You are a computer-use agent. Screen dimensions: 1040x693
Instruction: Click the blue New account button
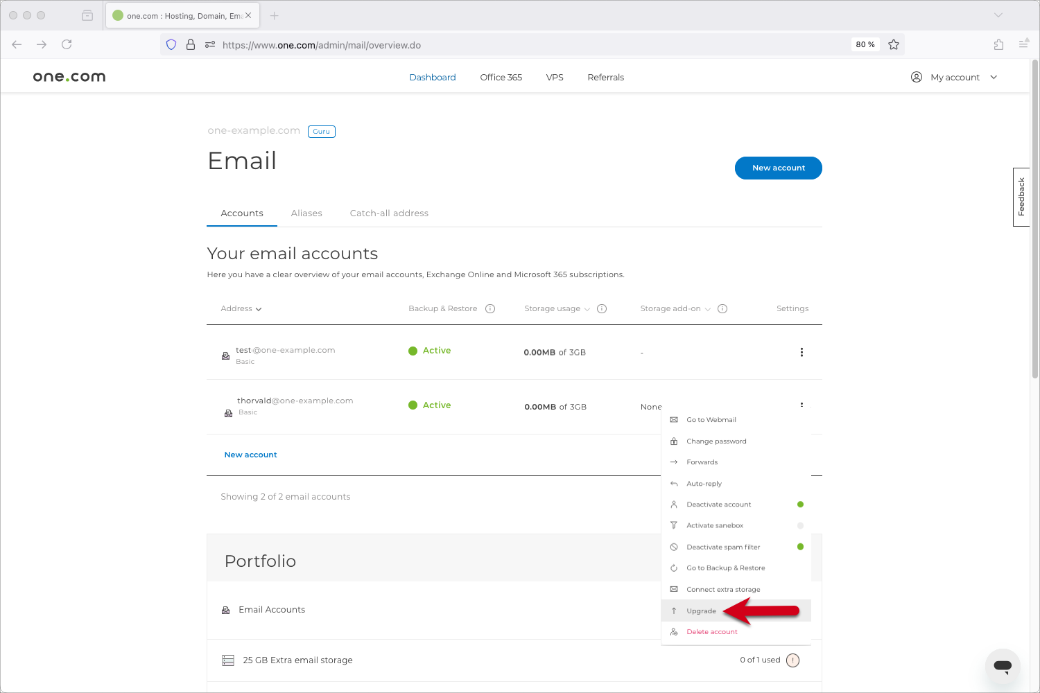pyautogui.click(x=778, y=168)
